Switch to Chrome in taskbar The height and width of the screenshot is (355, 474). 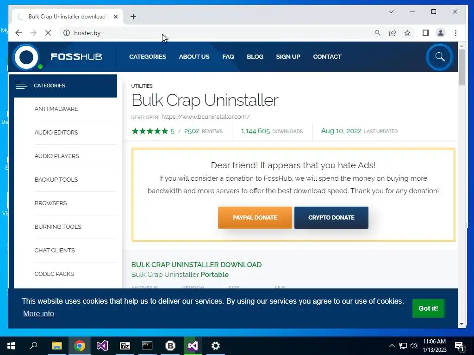pyautogui.click(x=80, y=346)
